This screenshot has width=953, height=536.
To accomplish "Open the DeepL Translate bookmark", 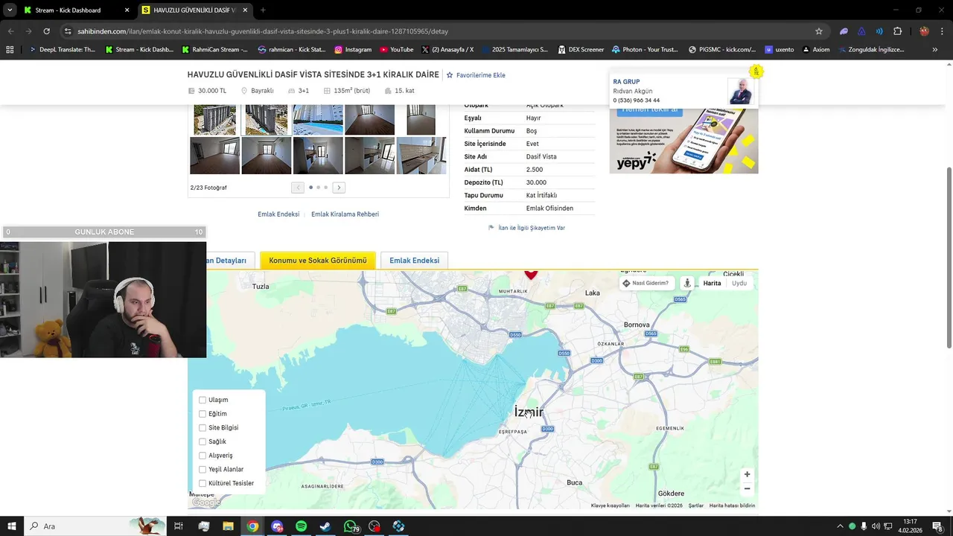I will 63,50.
